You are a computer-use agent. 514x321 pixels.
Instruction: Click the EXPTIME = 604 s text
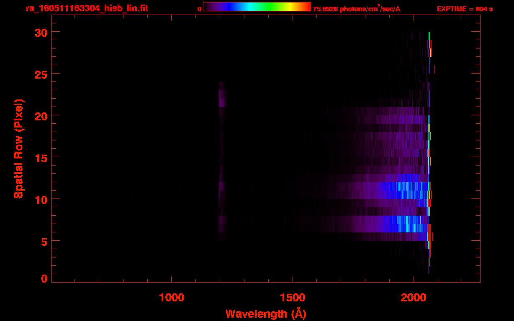pyautogui.click(x=465, y=9)
